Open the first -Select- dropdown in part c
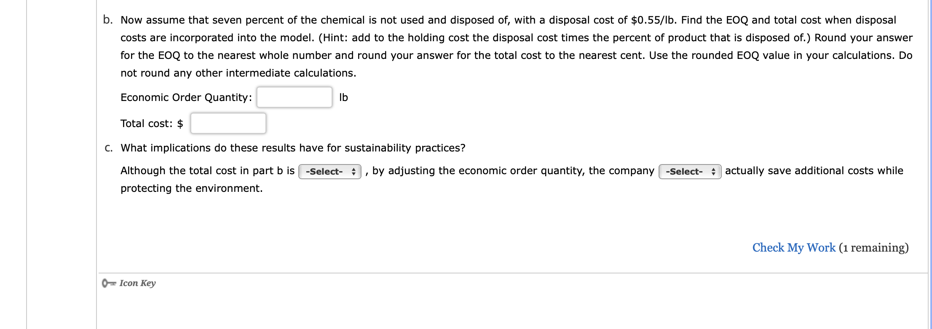Screen dimensions: 932x329 coord(329,171)
